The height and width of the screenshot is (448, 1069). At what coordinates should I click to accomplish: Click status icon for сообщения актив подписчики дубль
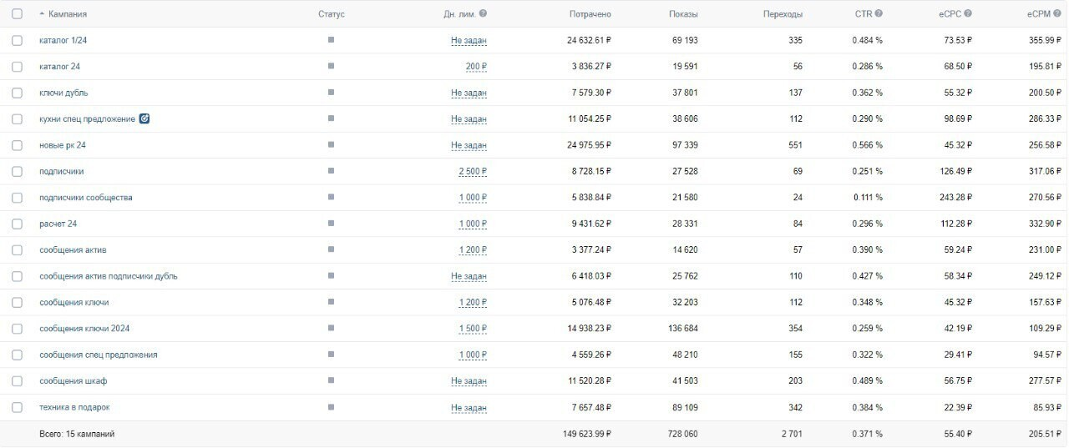[331, 276]
